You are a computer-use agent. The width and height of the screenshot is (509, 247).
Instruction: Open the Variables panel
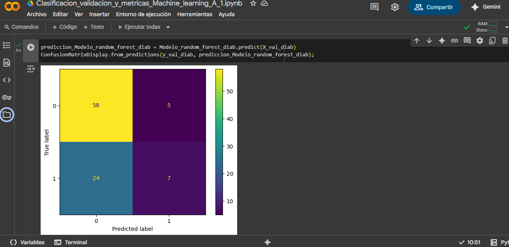[27, 242]
